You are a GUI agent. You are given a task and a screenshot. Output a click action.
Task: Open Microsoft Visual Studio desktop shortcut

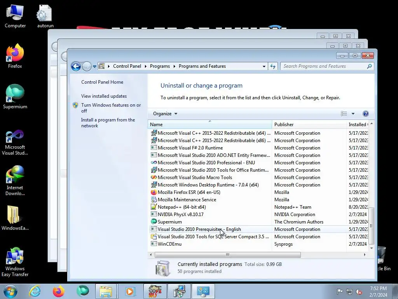(x=15, y=142)
